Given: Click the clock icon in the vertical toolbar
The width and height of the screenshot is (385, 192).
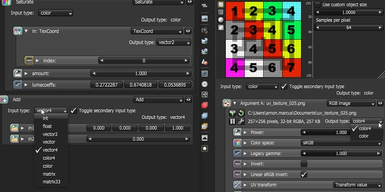Looking at the screenshot, I should tap(205, 84).
